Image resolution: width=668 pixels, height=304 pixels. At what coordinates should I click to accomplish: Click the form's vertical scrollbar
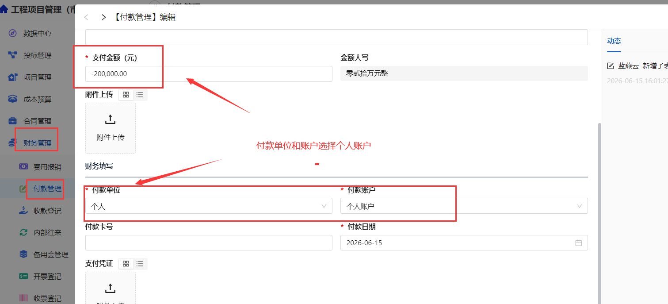[599, 212]
